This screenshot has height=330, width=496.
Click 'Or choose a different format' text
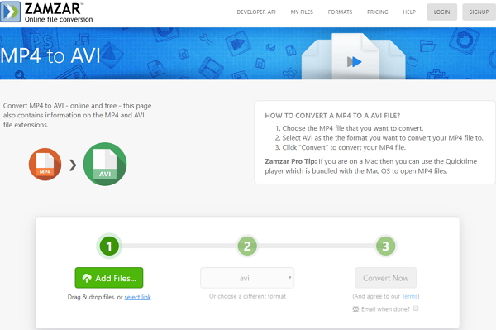247,296
